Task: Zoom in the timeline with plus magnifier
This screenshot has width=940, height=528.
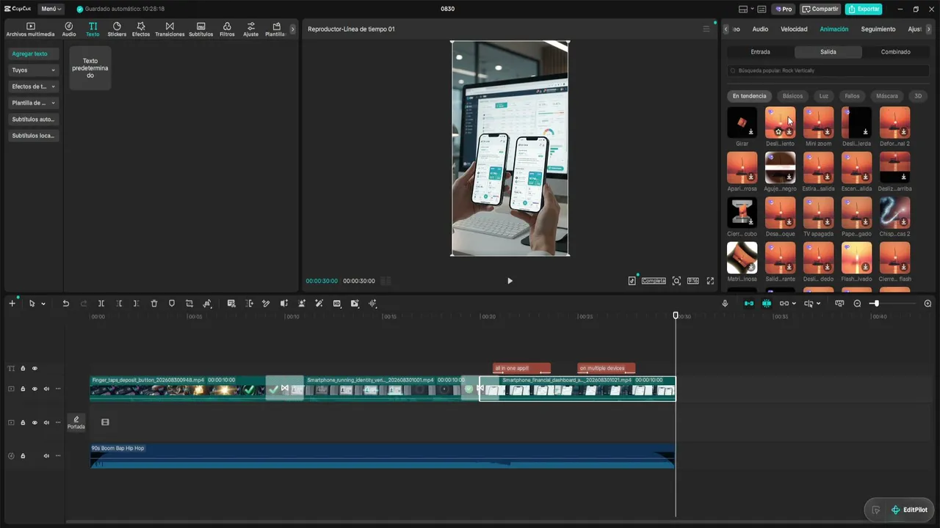Action: tap(928, 304)
